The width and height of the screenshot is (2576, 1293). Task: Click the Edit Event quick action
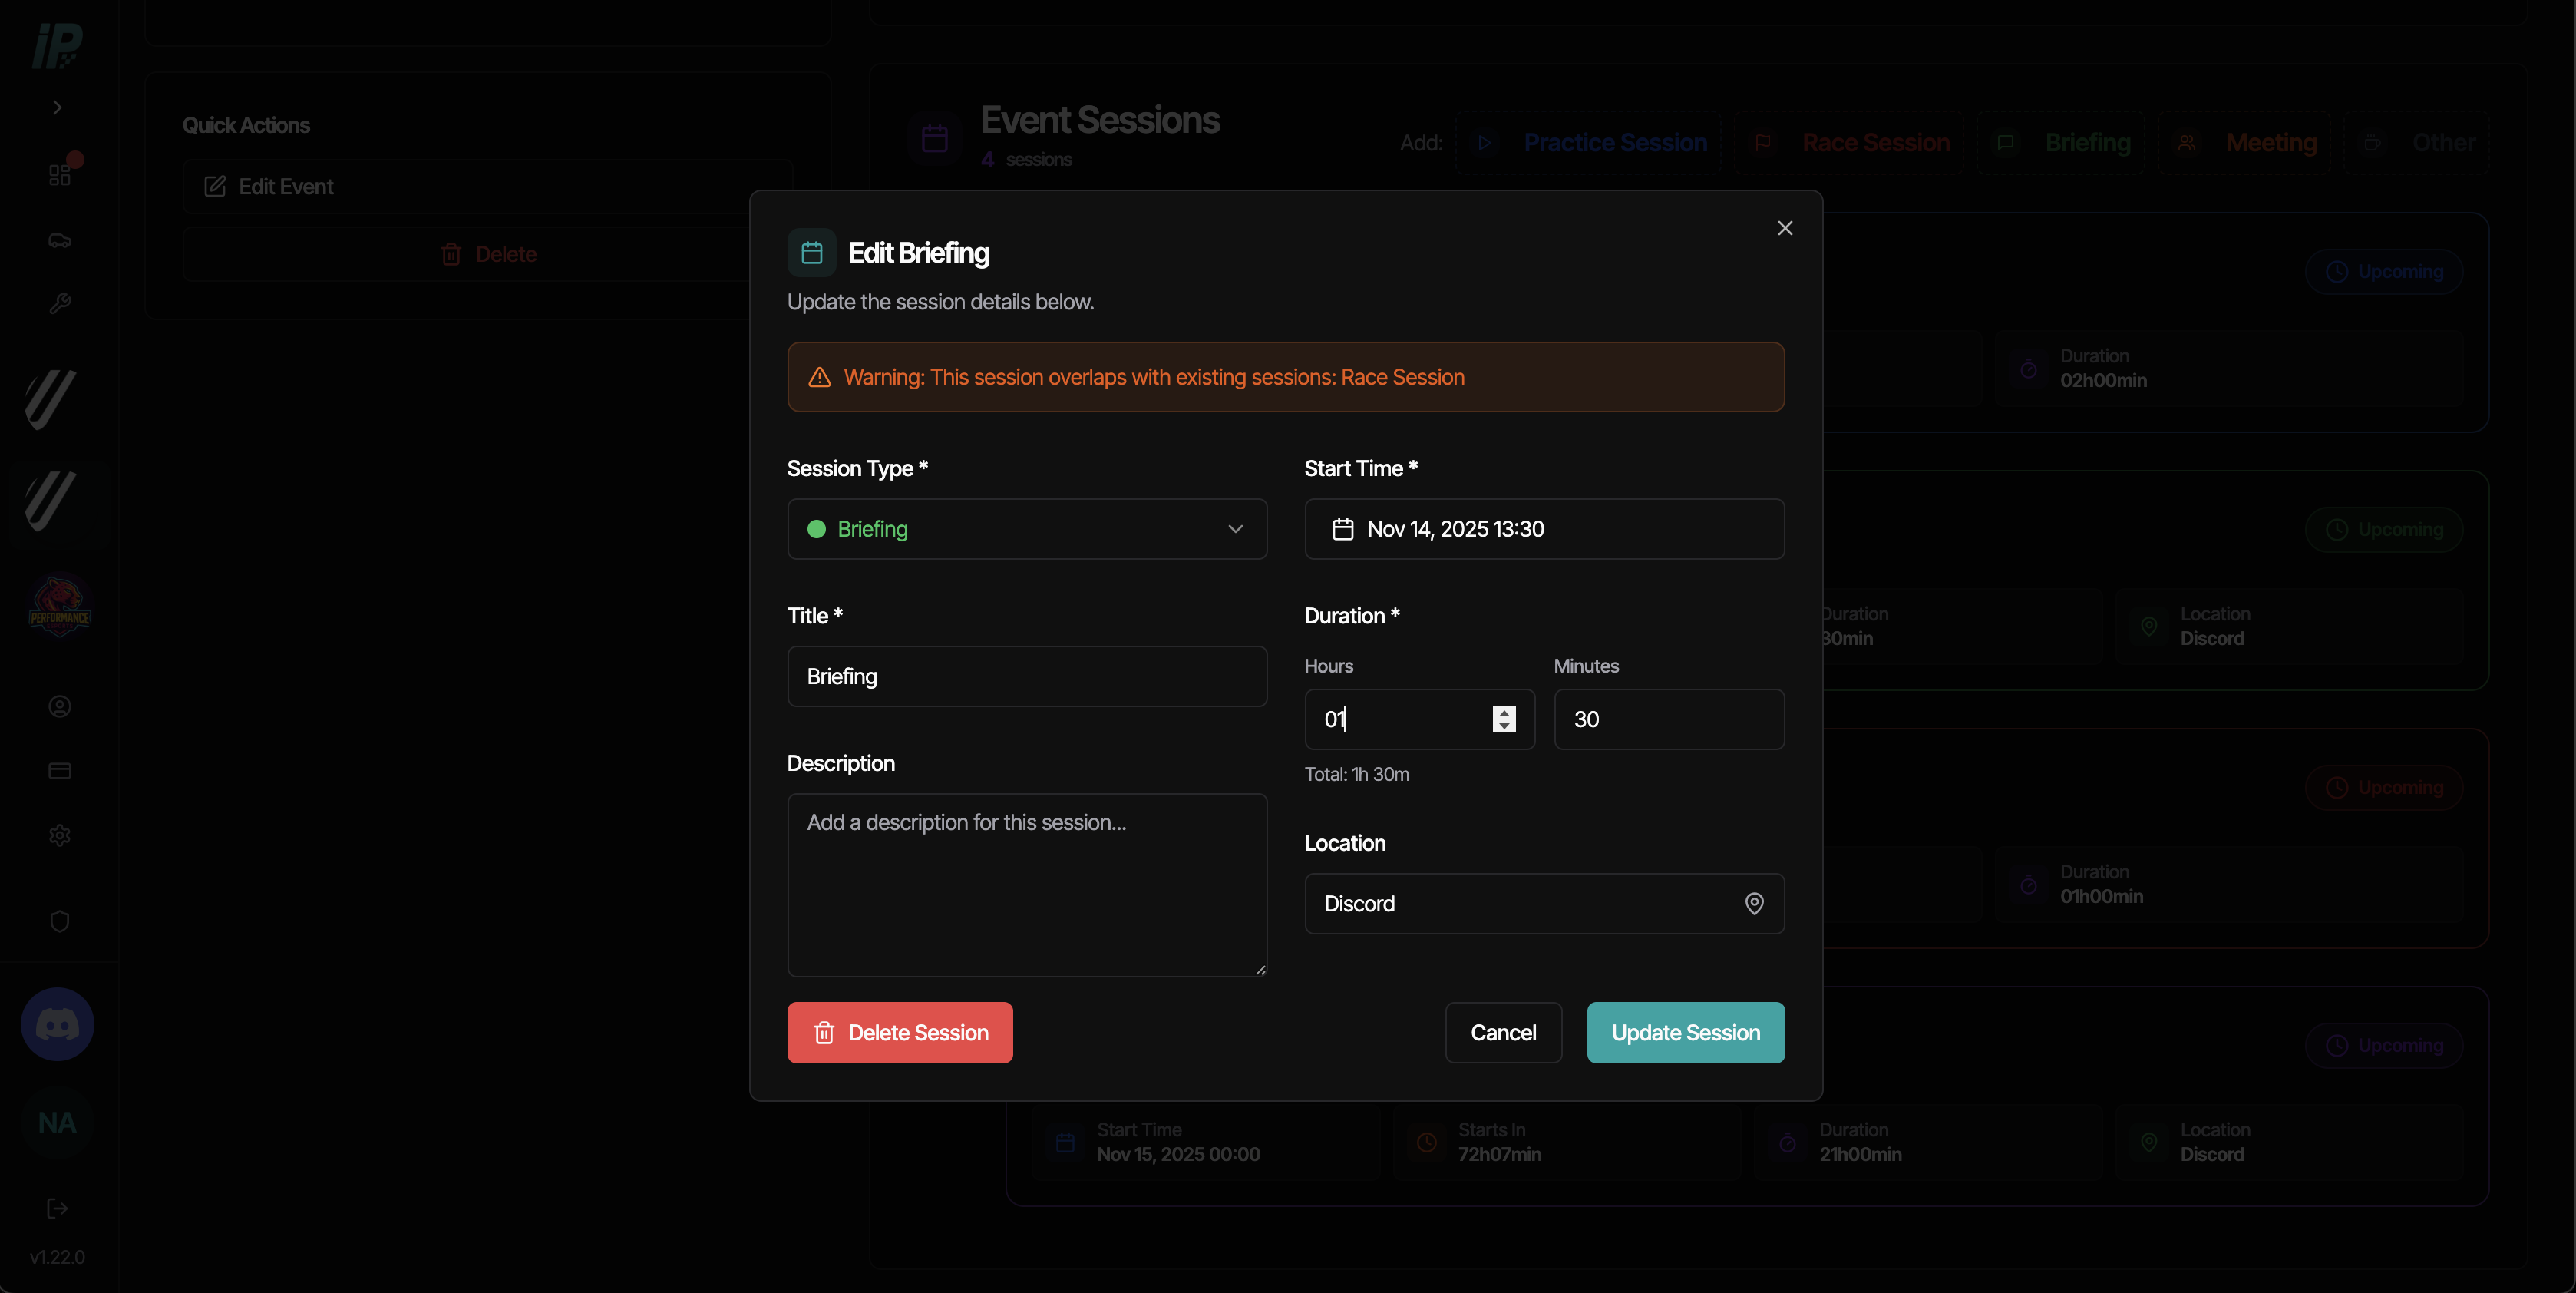point(487,186)
